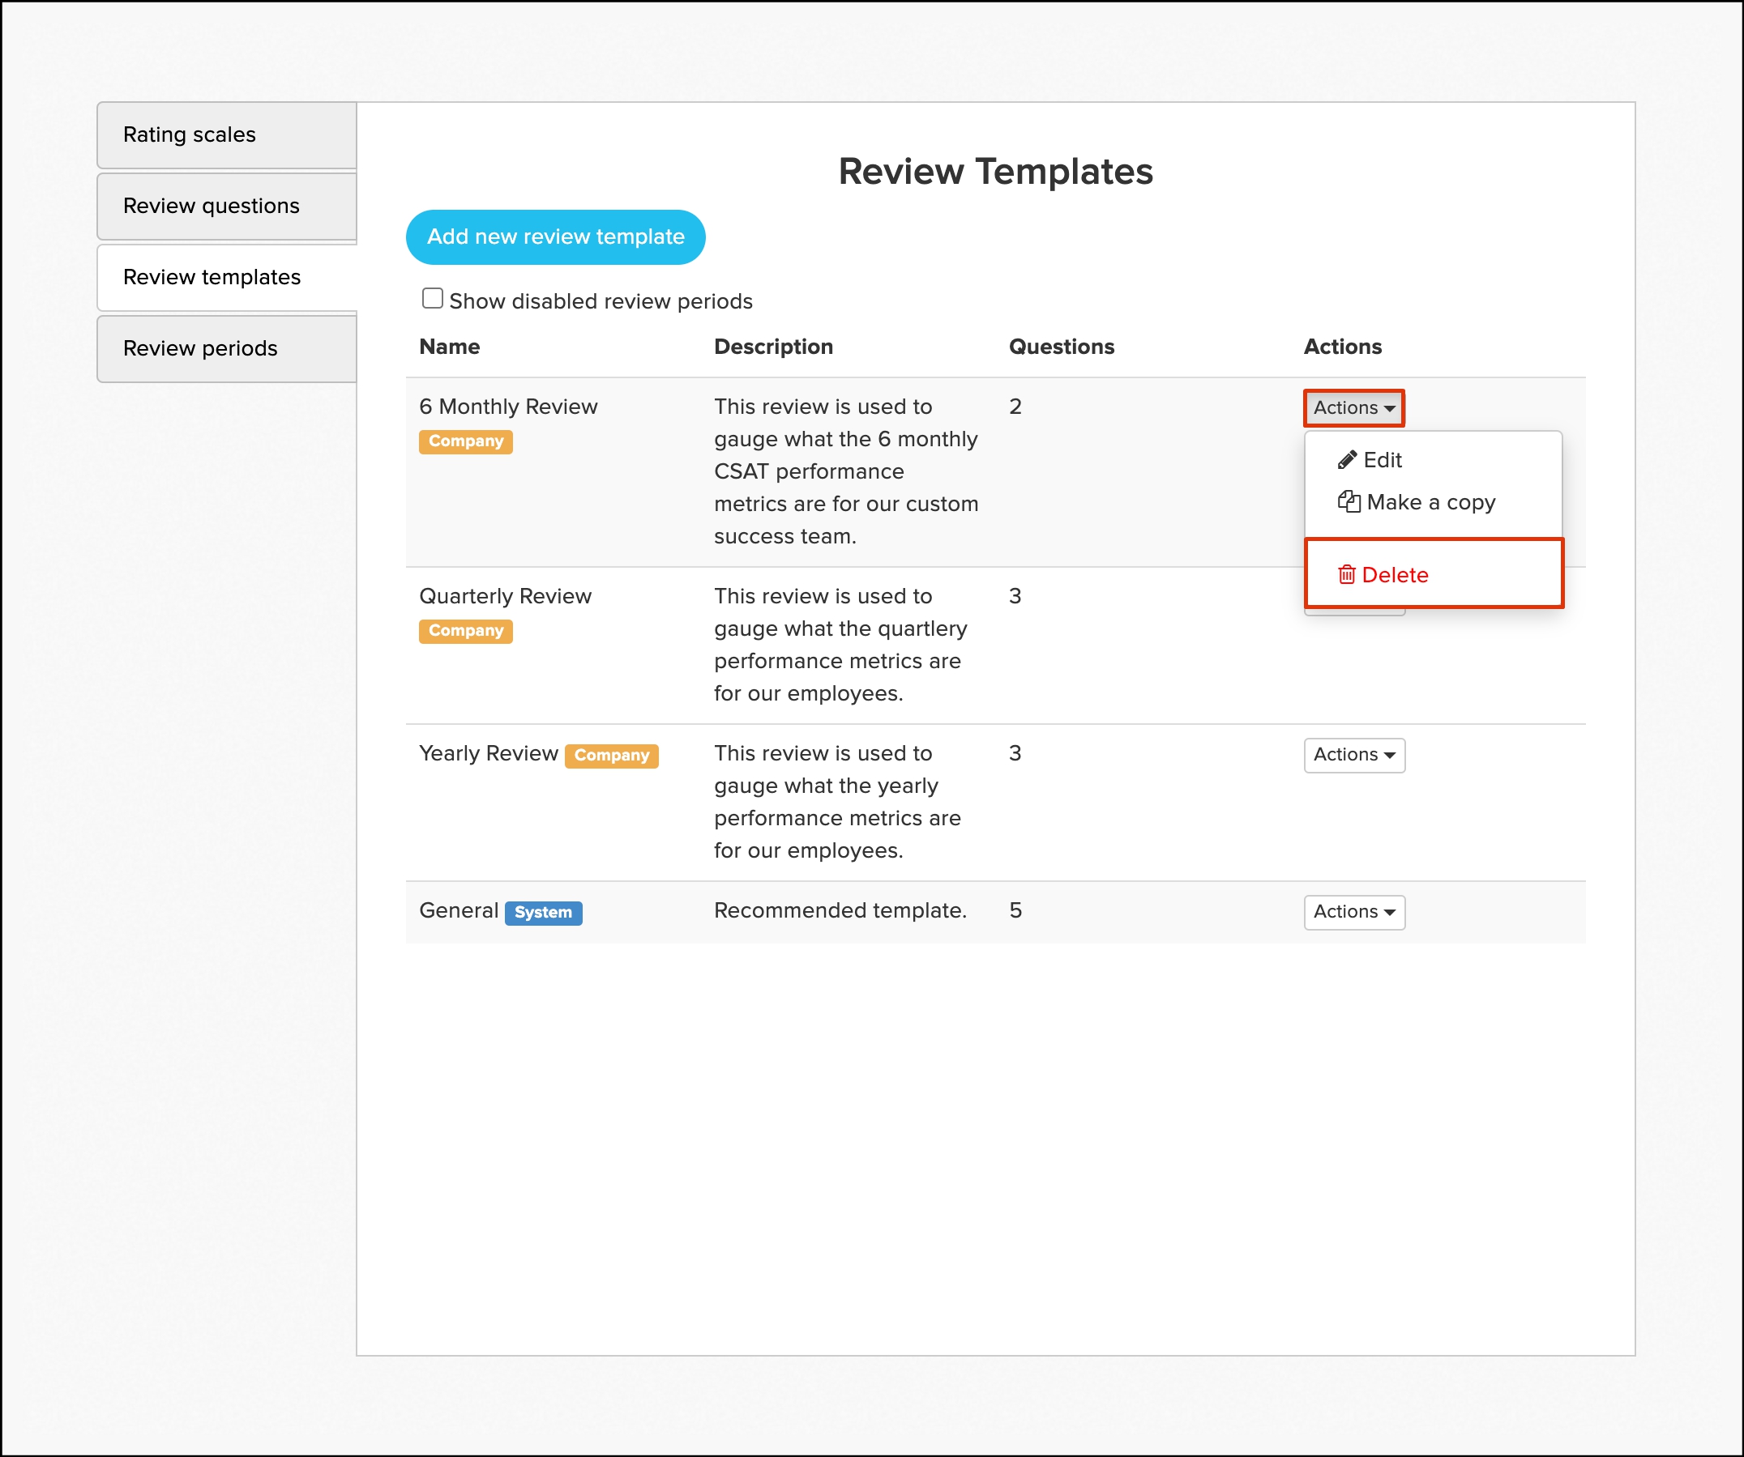Select the Review templates sidebar tab
Image resolution: width=1744 pixels, height=1457 pixels.
(x=212, y=277)
